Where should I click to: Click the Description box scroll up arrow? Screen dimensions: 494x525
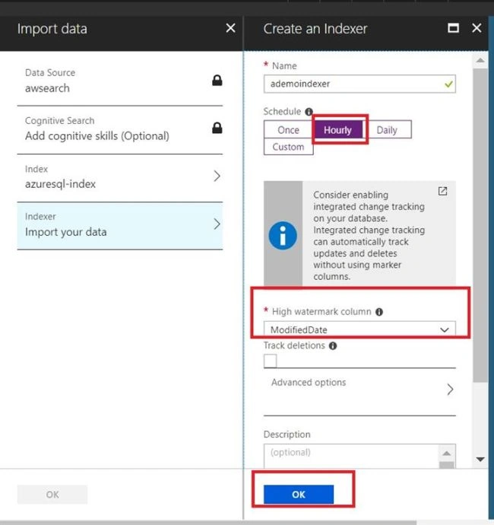point(447,453)
